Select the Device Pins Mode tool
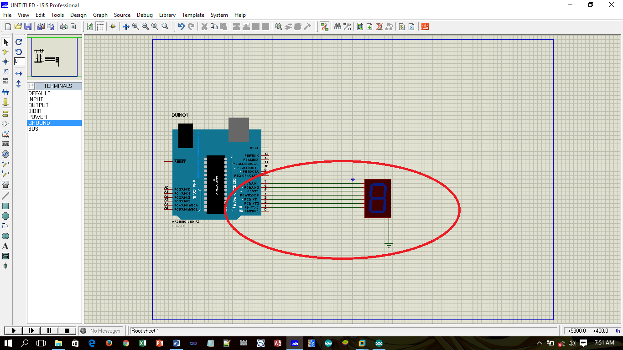623x350 pixels. [5, 123]
